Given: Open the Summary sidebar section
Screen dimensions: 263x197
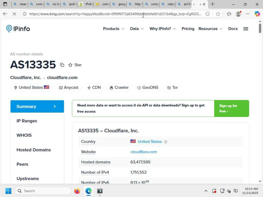Looking at the screenshot, I should tap(37, 106).
